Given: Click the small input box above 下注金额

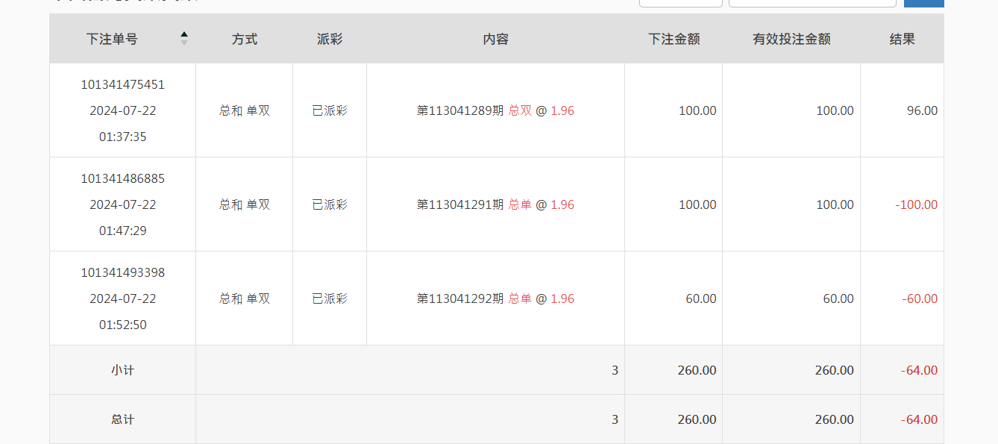Looking at the screenshot, I should pos(680,3).
